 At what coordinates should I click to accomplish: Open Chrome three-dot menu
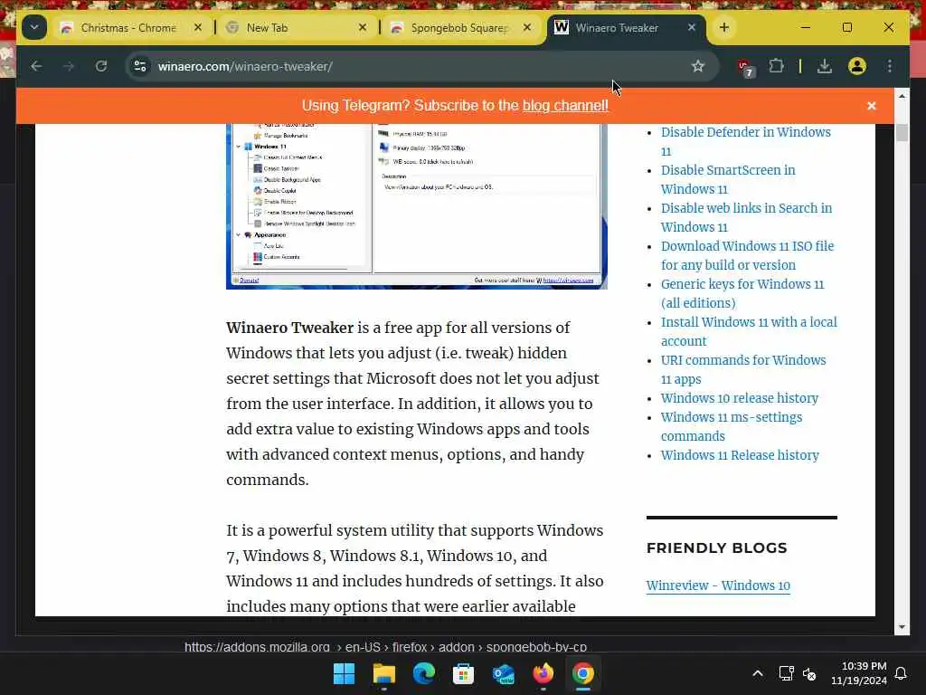point(890,66)
